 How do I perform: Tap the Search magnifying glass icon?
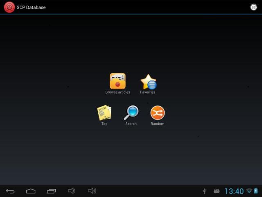coord(131,112)
